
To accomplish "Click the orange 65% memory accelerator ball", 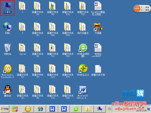I will [137, 9].
